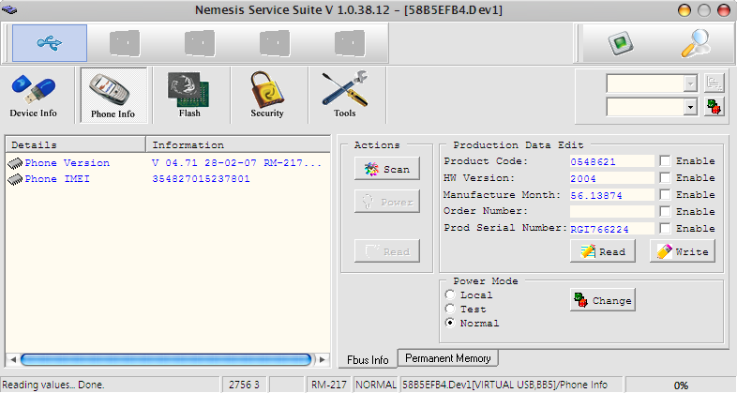Click the chip icon next to Phone IMEI
This screenshot has width=737, height=393.
pos(15,179)
